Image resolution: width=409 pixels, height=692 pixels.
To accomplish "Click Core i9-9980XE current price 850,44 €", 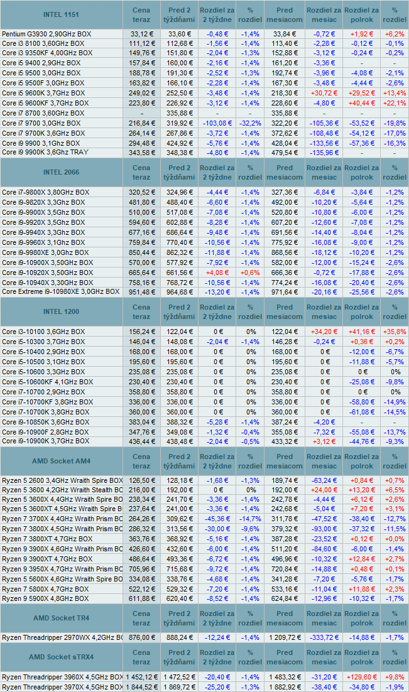I will [x=141, y=253].
